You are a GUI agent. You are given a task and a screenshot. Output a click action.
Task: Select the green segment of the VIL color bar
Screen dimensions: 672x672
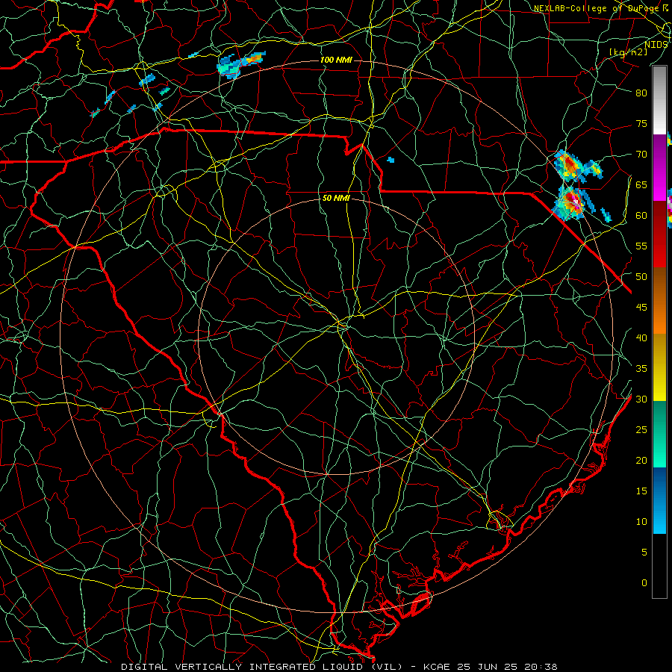point(659,434)
